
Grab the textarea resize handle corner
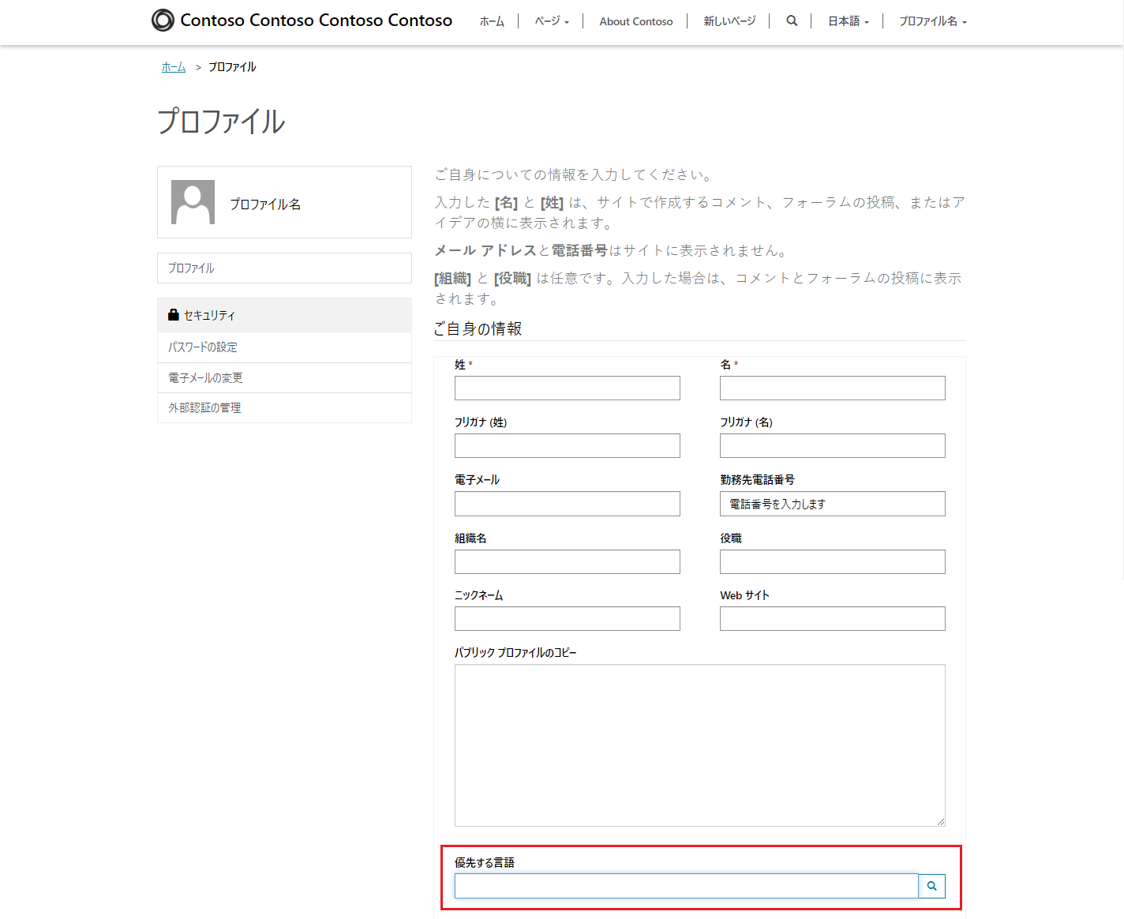click(940, 821)
